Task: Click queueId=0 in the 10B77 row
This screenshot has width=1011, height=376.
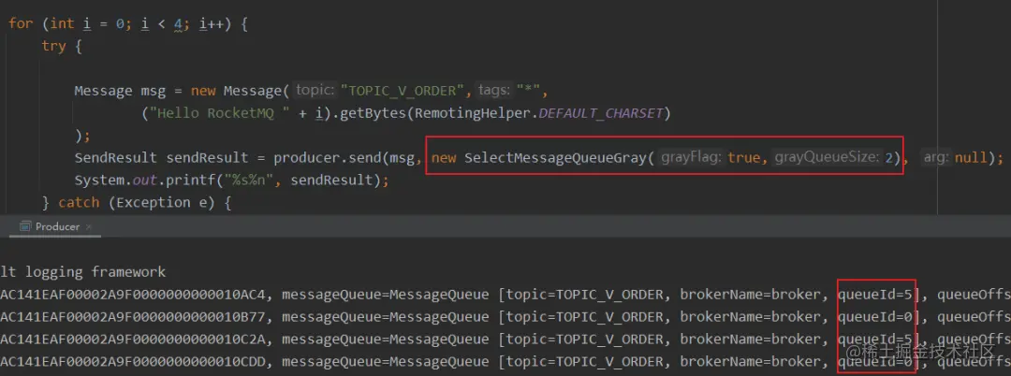Action: (876, 317)
